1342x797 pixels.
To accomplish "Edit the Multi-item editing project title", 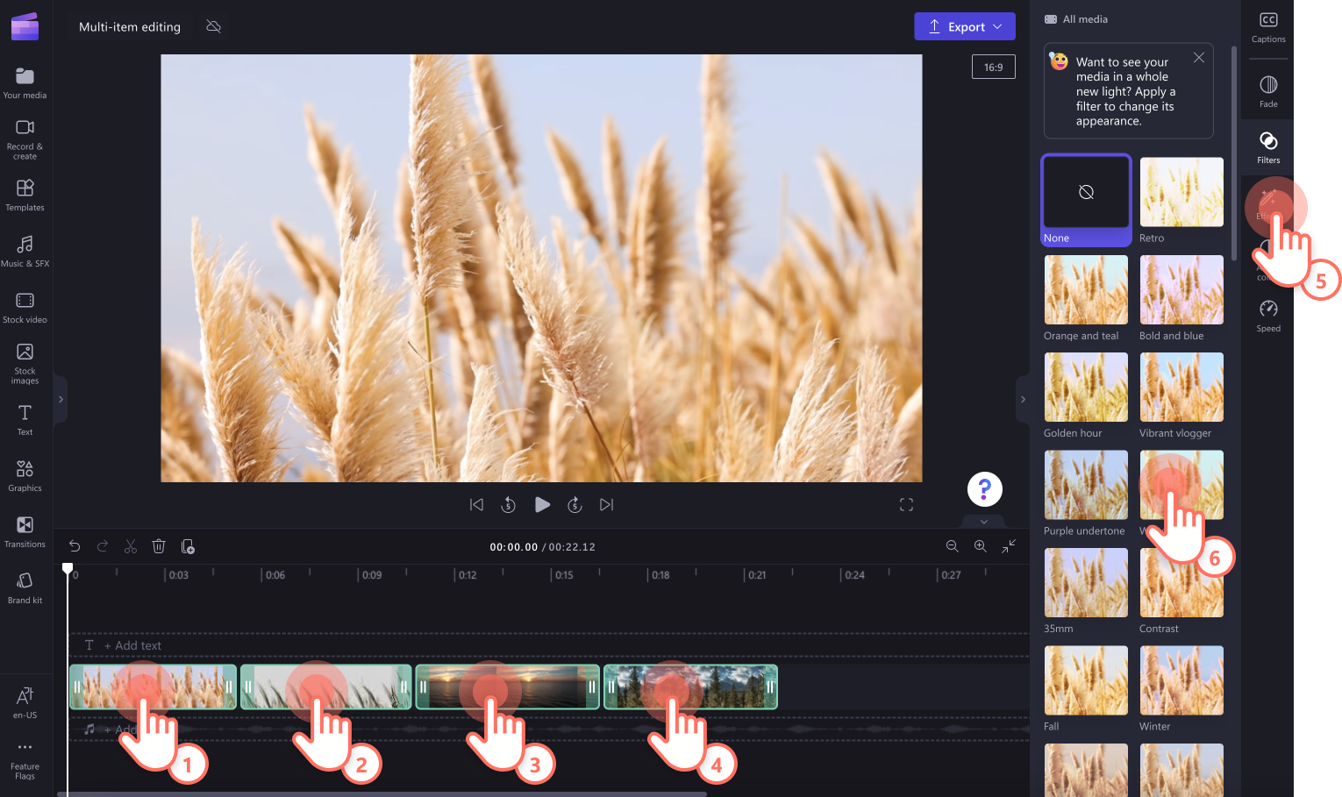I will (x=130, y=26).
